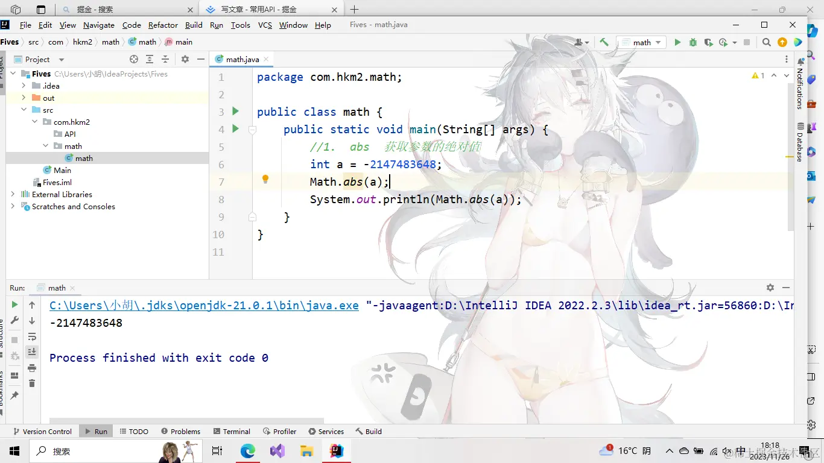Collapse the com.hkm2 package
Viewport: 824px width, 463px height.
coord(34,122)
